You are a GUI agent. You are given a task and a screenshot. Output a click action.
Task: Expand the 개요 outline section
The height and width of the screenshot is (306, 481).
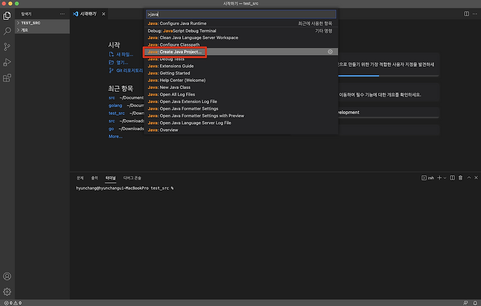(x=42, y=30)
